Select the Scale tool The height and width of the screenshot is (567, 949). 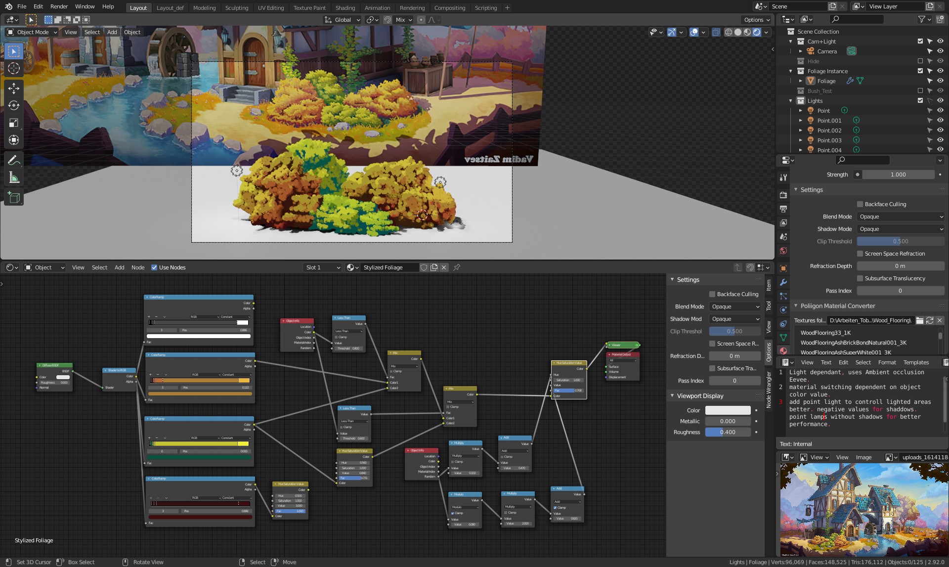pyautogui.click(x=14, y=123)
